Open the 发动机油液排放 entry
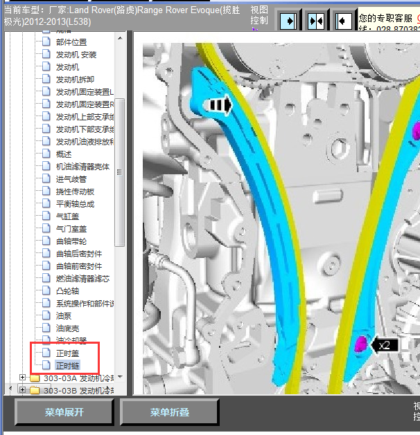420x435 pixels. (85, 142)
